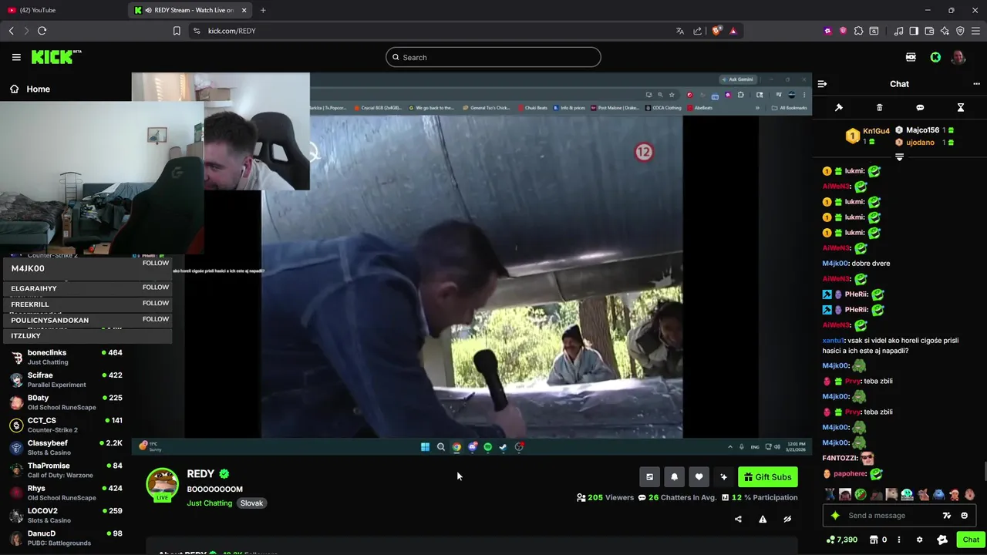
Task: Open boneclinks channel in the sidebar
Action: click(x=66, y=357)
